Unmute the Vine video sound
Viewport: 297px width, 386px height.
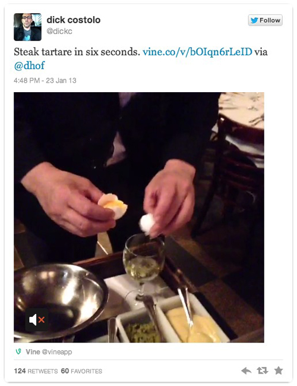37,320
